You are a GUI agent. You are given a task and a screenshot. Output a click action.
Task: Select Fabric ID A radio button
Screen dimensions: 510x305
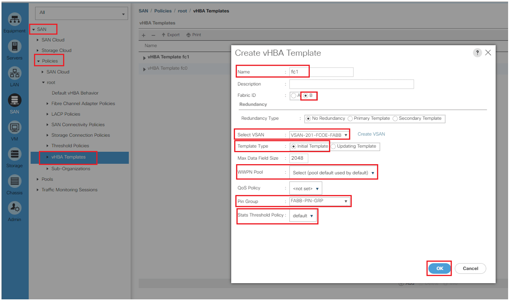click(294, 95)
